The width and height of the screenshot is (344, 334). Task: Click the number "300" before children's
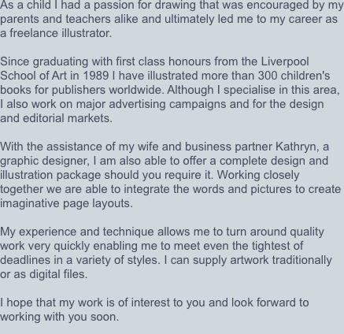[268, 76]
